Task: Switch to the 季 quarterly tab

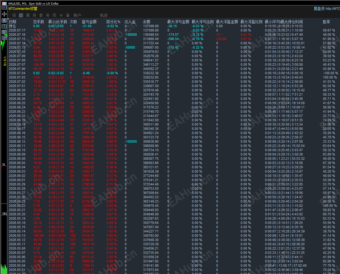Action: pyautogui.click(x=41, y=15)
